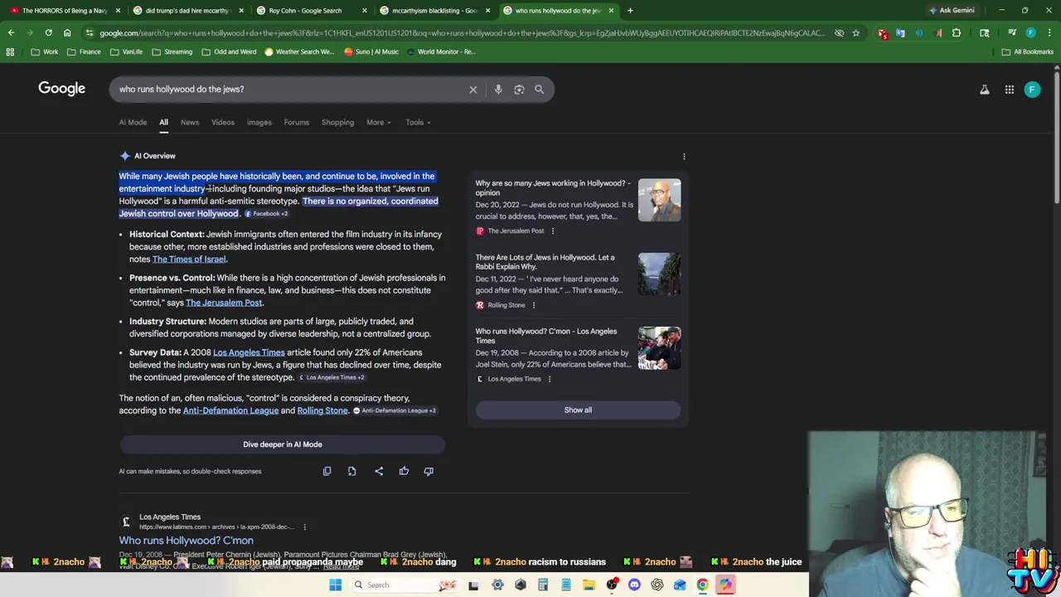The height and width of the screenshot is (597, 1061).
Task: Select the Videos results tab
Action: [223, 123]
